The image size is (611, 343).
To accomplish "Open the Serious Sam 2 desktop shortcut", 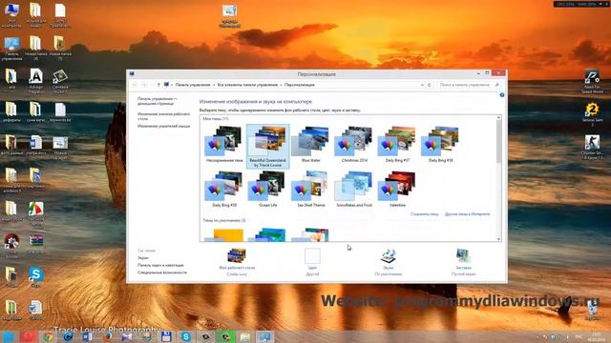I will [592, 113].
